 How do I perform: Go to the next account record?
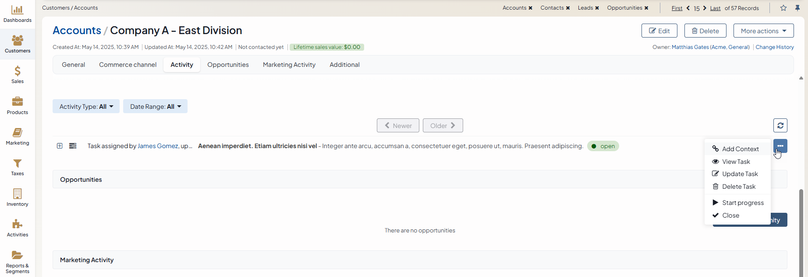705,8
